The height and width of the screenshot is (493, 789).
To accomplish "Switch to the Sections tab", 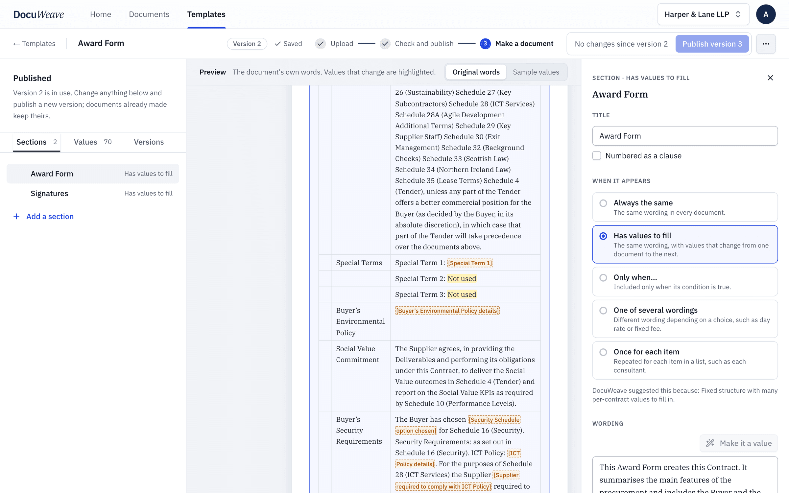I will click(x=36, y=142).
